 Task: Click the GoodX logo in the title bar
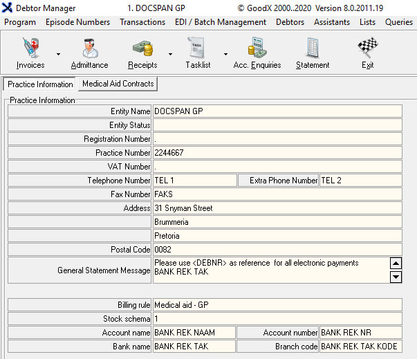(8, 8)
